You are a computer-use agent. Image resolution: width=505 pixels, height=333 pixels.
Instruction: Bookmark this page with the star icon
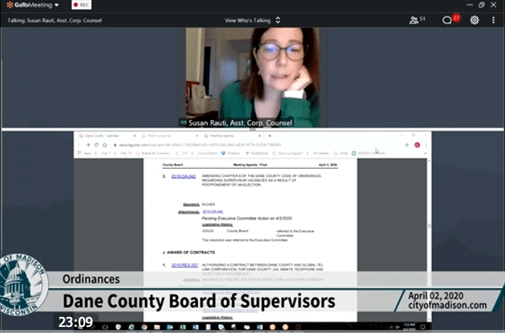[407, 145]
